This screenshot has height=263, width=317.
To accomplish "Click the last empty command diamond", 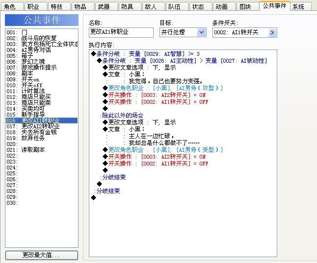I will coord(93,198).
